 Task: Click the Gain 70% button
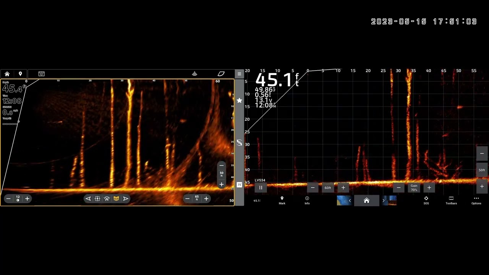[414, 188]
